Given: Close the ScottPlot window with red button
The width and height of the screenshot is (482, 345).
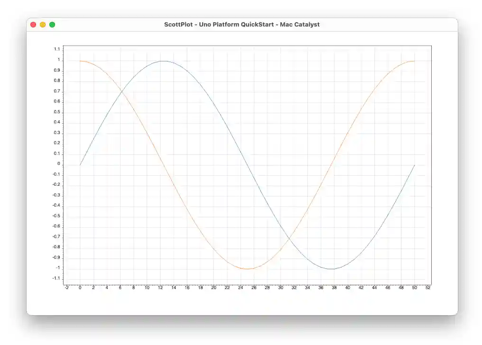Looking at the screenshot, I should [x=33, y=25].
